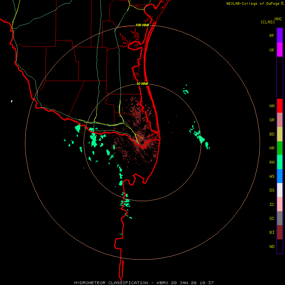The image size is (285, 285).
Task: Click the IC light pink legend swatch
Action: pyautogui.click(x=280, y=204)
